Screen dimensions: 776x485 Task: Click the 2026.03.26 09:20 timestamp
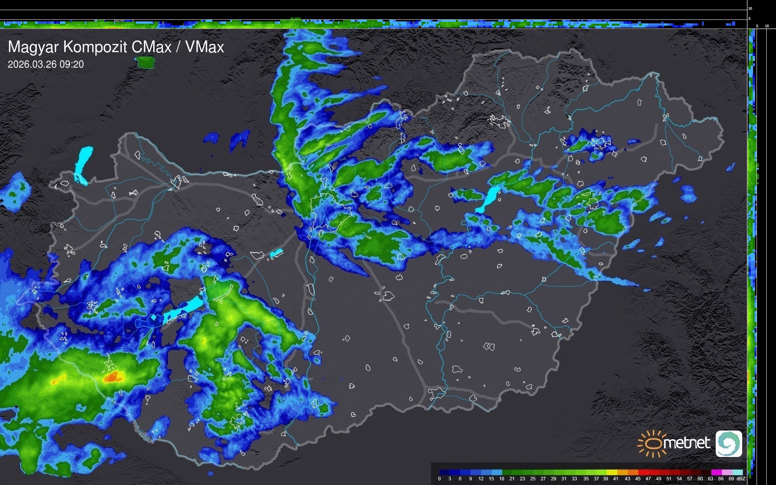click(46, 64)
